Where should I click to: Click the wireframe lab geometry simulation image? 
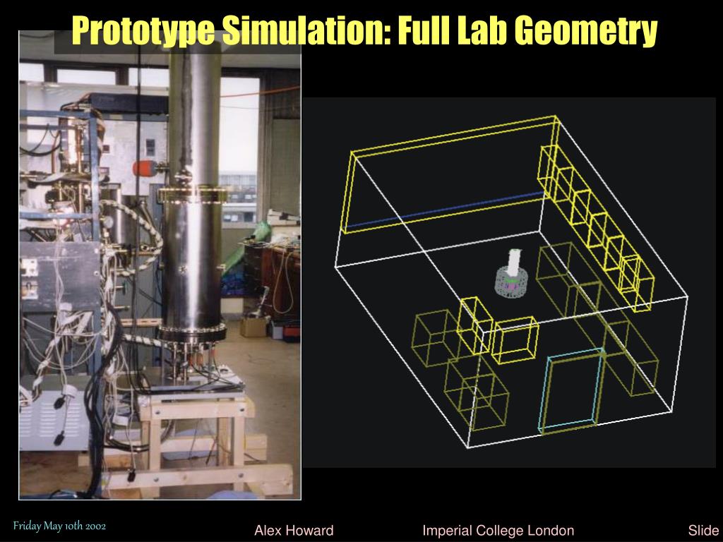[508, 282]
